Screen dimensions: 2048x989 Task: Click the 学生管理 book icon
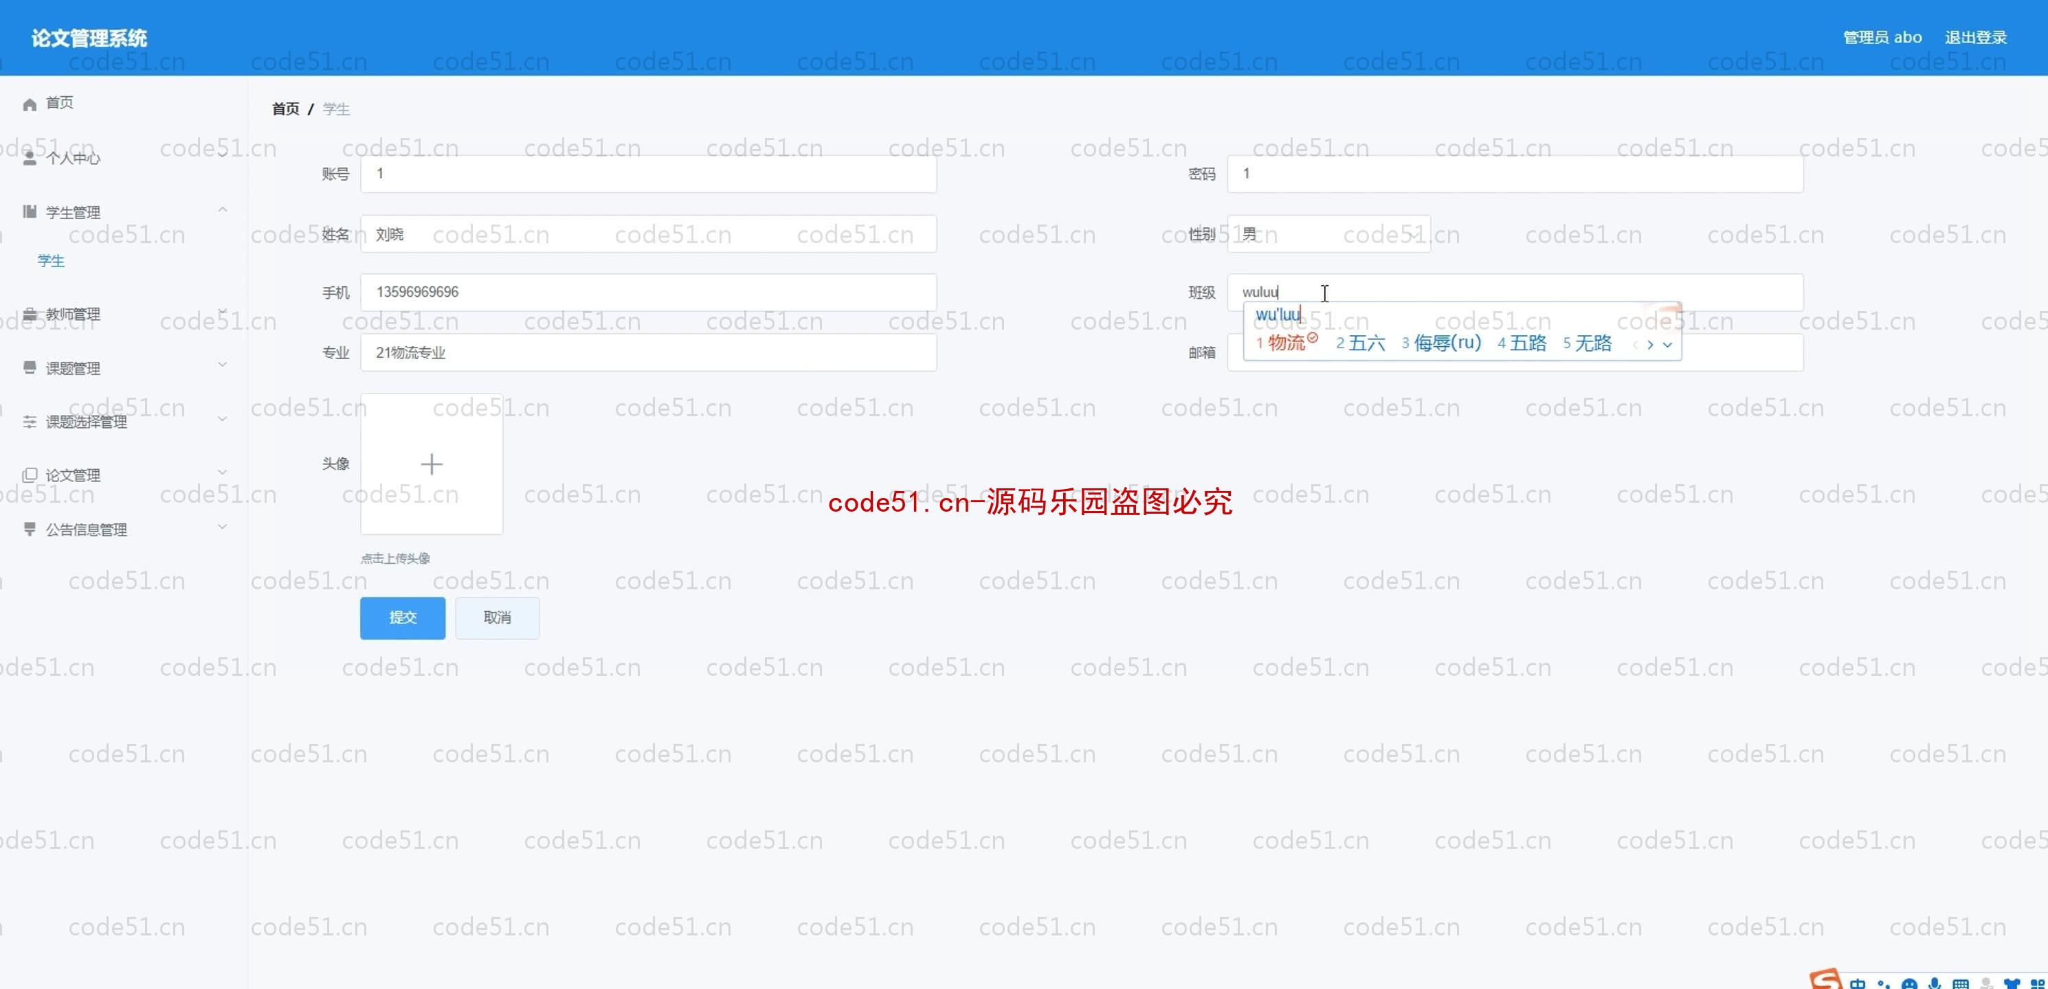point(30,212)
